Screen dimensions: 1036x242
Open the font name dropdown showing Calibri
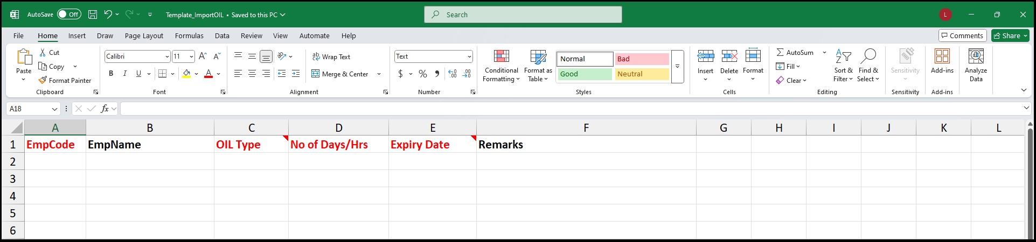point(167,56)
